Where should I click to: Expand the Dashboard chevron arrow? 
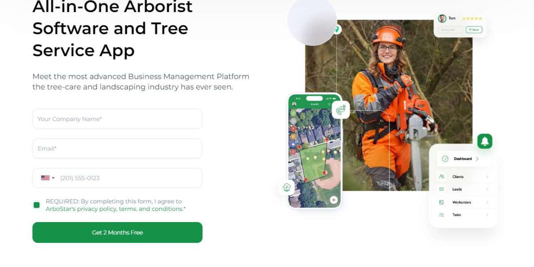pos(477,159)
